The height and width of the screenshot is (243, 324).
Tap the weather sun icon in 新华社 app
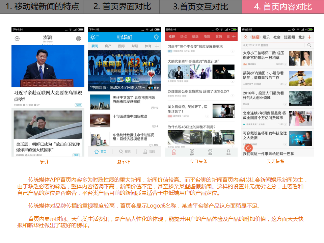92,37
